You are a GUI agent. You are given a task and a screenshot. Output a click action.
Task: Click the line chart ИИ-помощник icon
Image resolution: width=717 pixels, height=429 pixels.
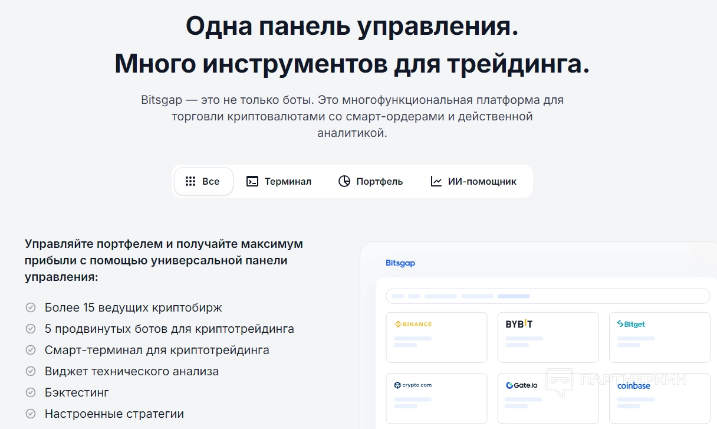click(x=436, y=181)
